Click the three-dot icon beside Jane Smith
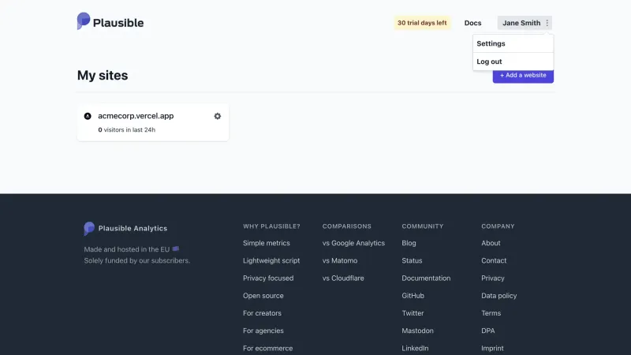This screenshot has width=631, height=355. pos(547,23)
